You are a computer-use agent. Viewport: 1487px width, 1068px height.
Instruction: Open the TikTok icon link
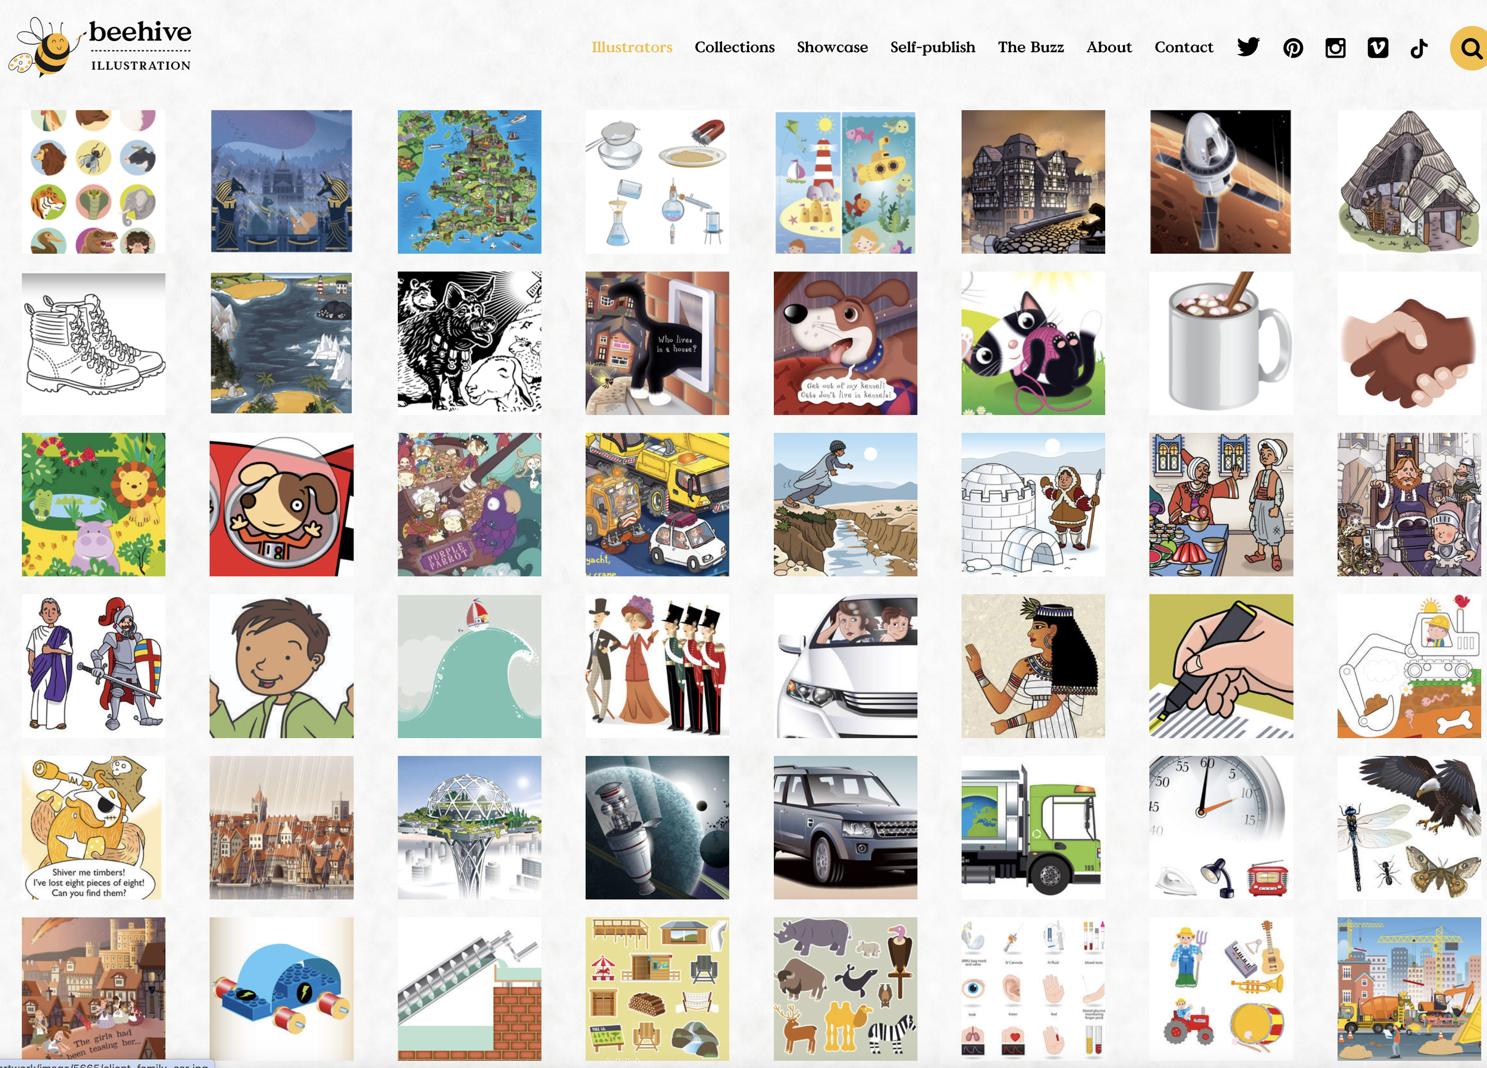(x=1419, y=48)
